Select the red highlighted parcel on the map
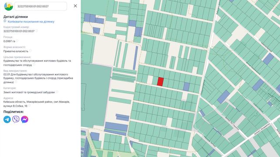The image size is (280, 157). click(x=160, y=82)
